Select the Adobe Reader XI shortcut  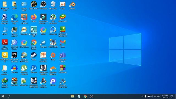point(5,45)
